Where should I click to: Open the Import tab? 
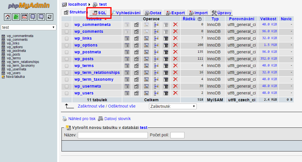198,13
